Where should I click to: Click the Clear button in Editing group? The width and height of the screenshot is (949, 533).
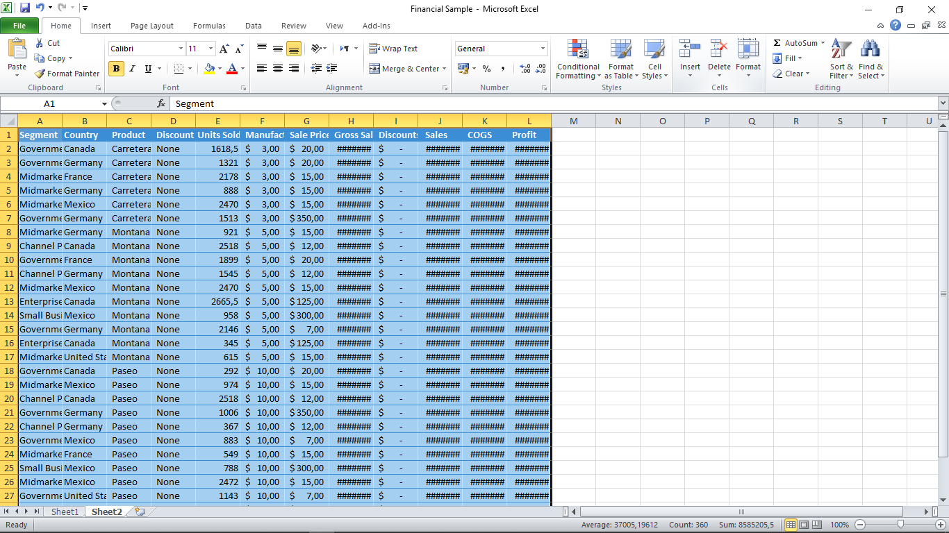coord(791,74)
